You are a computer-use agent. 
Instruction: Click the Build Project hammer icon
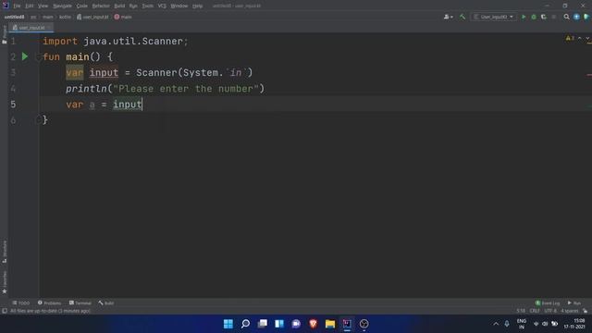pos(462,17)
